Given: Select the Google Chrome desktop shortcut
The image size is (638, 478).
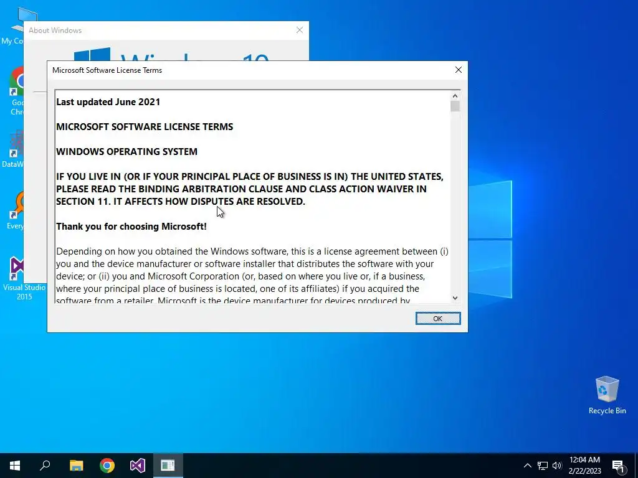Looking at the screenshot, I should [x=17, y=91].
